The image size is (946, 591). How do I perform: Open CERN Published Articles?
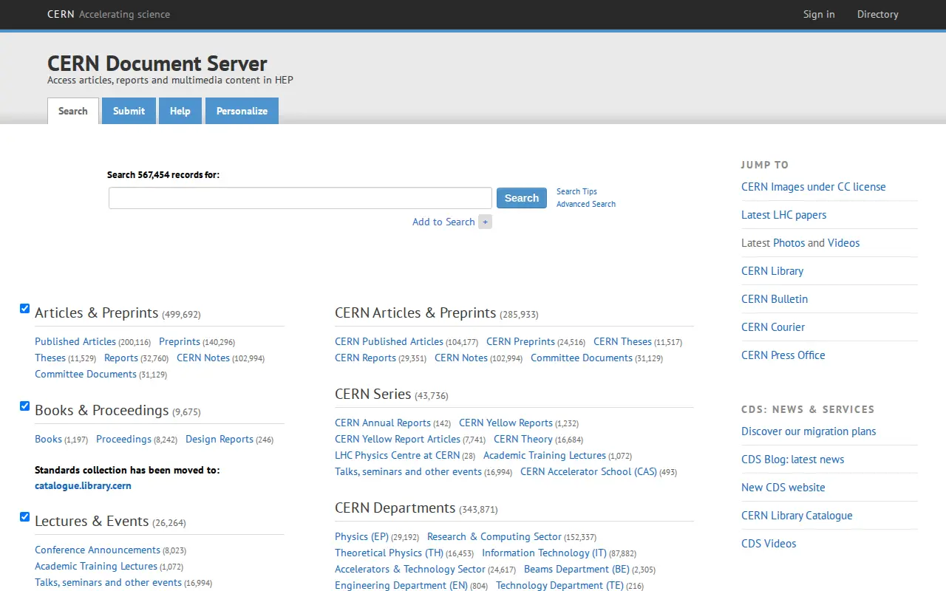coord(389,341)
